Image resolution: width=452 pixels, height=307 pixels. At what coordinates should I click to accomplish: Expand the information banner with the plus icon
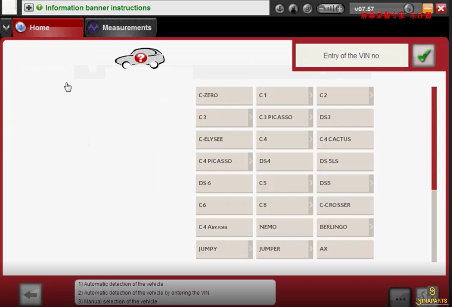point(29,7)
